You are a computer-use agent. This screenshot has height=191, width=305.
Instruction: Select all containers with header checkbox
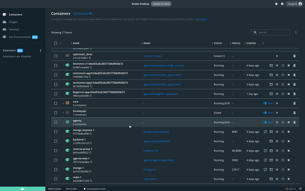[x=56, y=43]
